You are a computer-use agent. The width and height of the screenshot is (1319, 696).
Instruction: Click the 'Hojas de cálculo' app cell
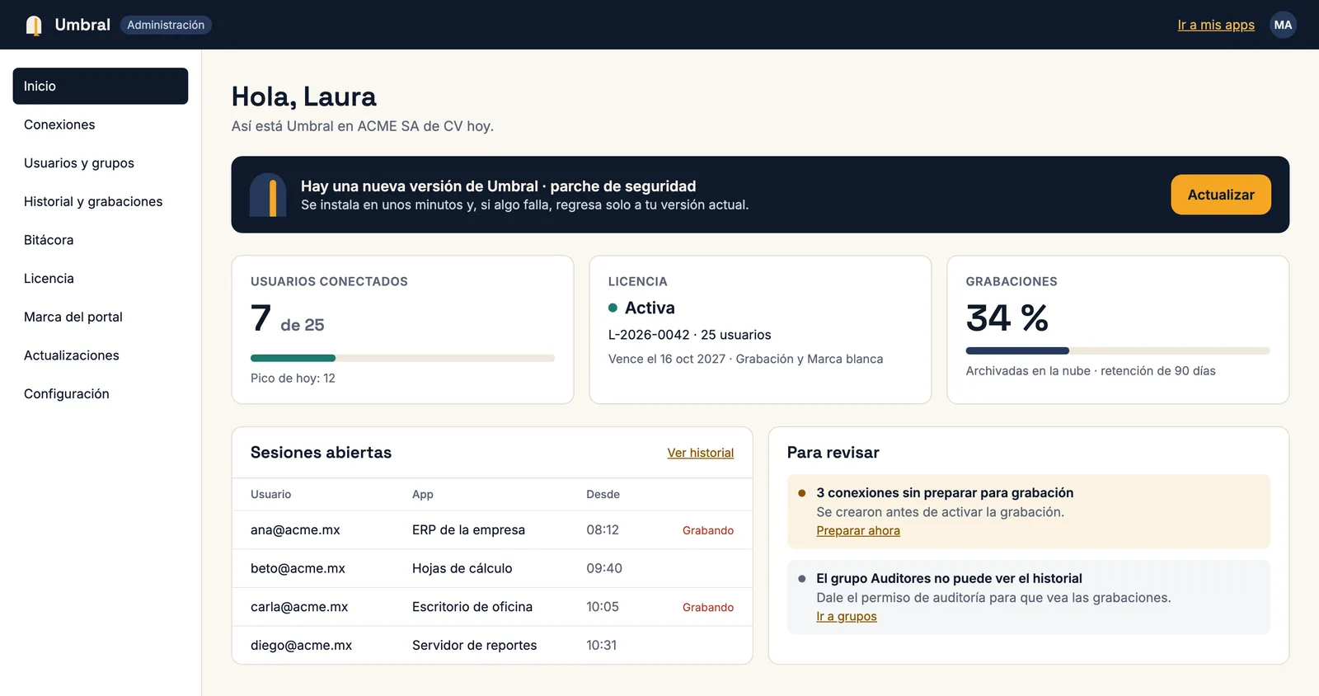[x=462, y=568]
